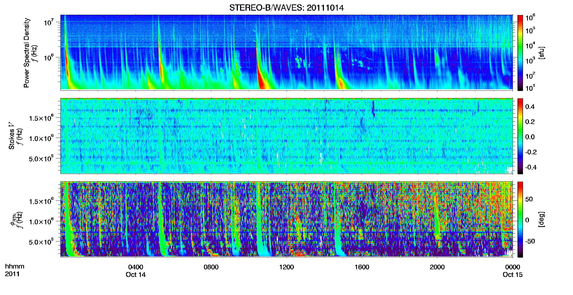Click the 2000 time axis label

click(x=437, y=267)
